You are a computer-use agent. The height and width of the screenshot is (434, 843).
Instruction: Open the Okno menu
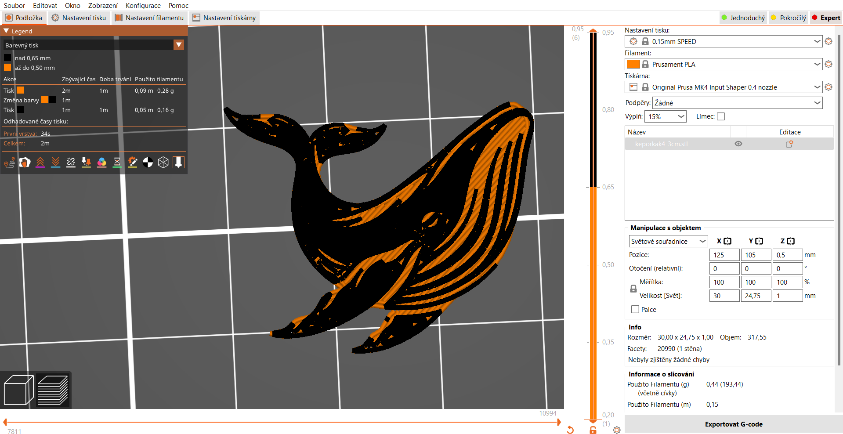coord(72,5)
